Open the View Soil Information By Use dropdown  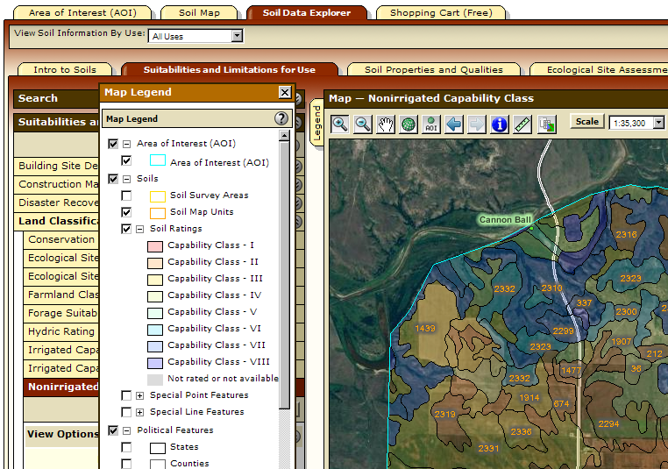click(x=237, y=36)
